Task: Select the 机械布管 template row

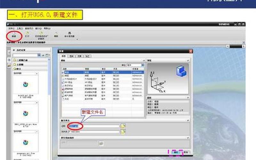Action: click(x=103, y=92)
